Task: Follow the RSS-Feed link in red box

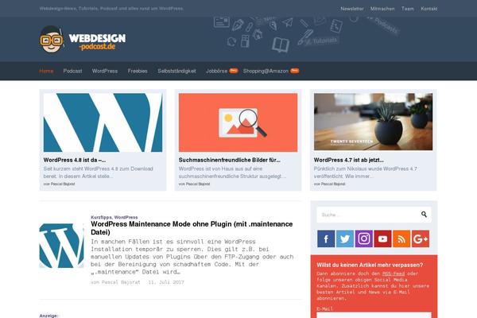Action: [x=394, y=273]
